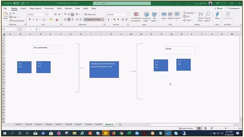The width and height of the screenshot is (244, 137).
Task: Click the Copy icon
Action: 11,17
